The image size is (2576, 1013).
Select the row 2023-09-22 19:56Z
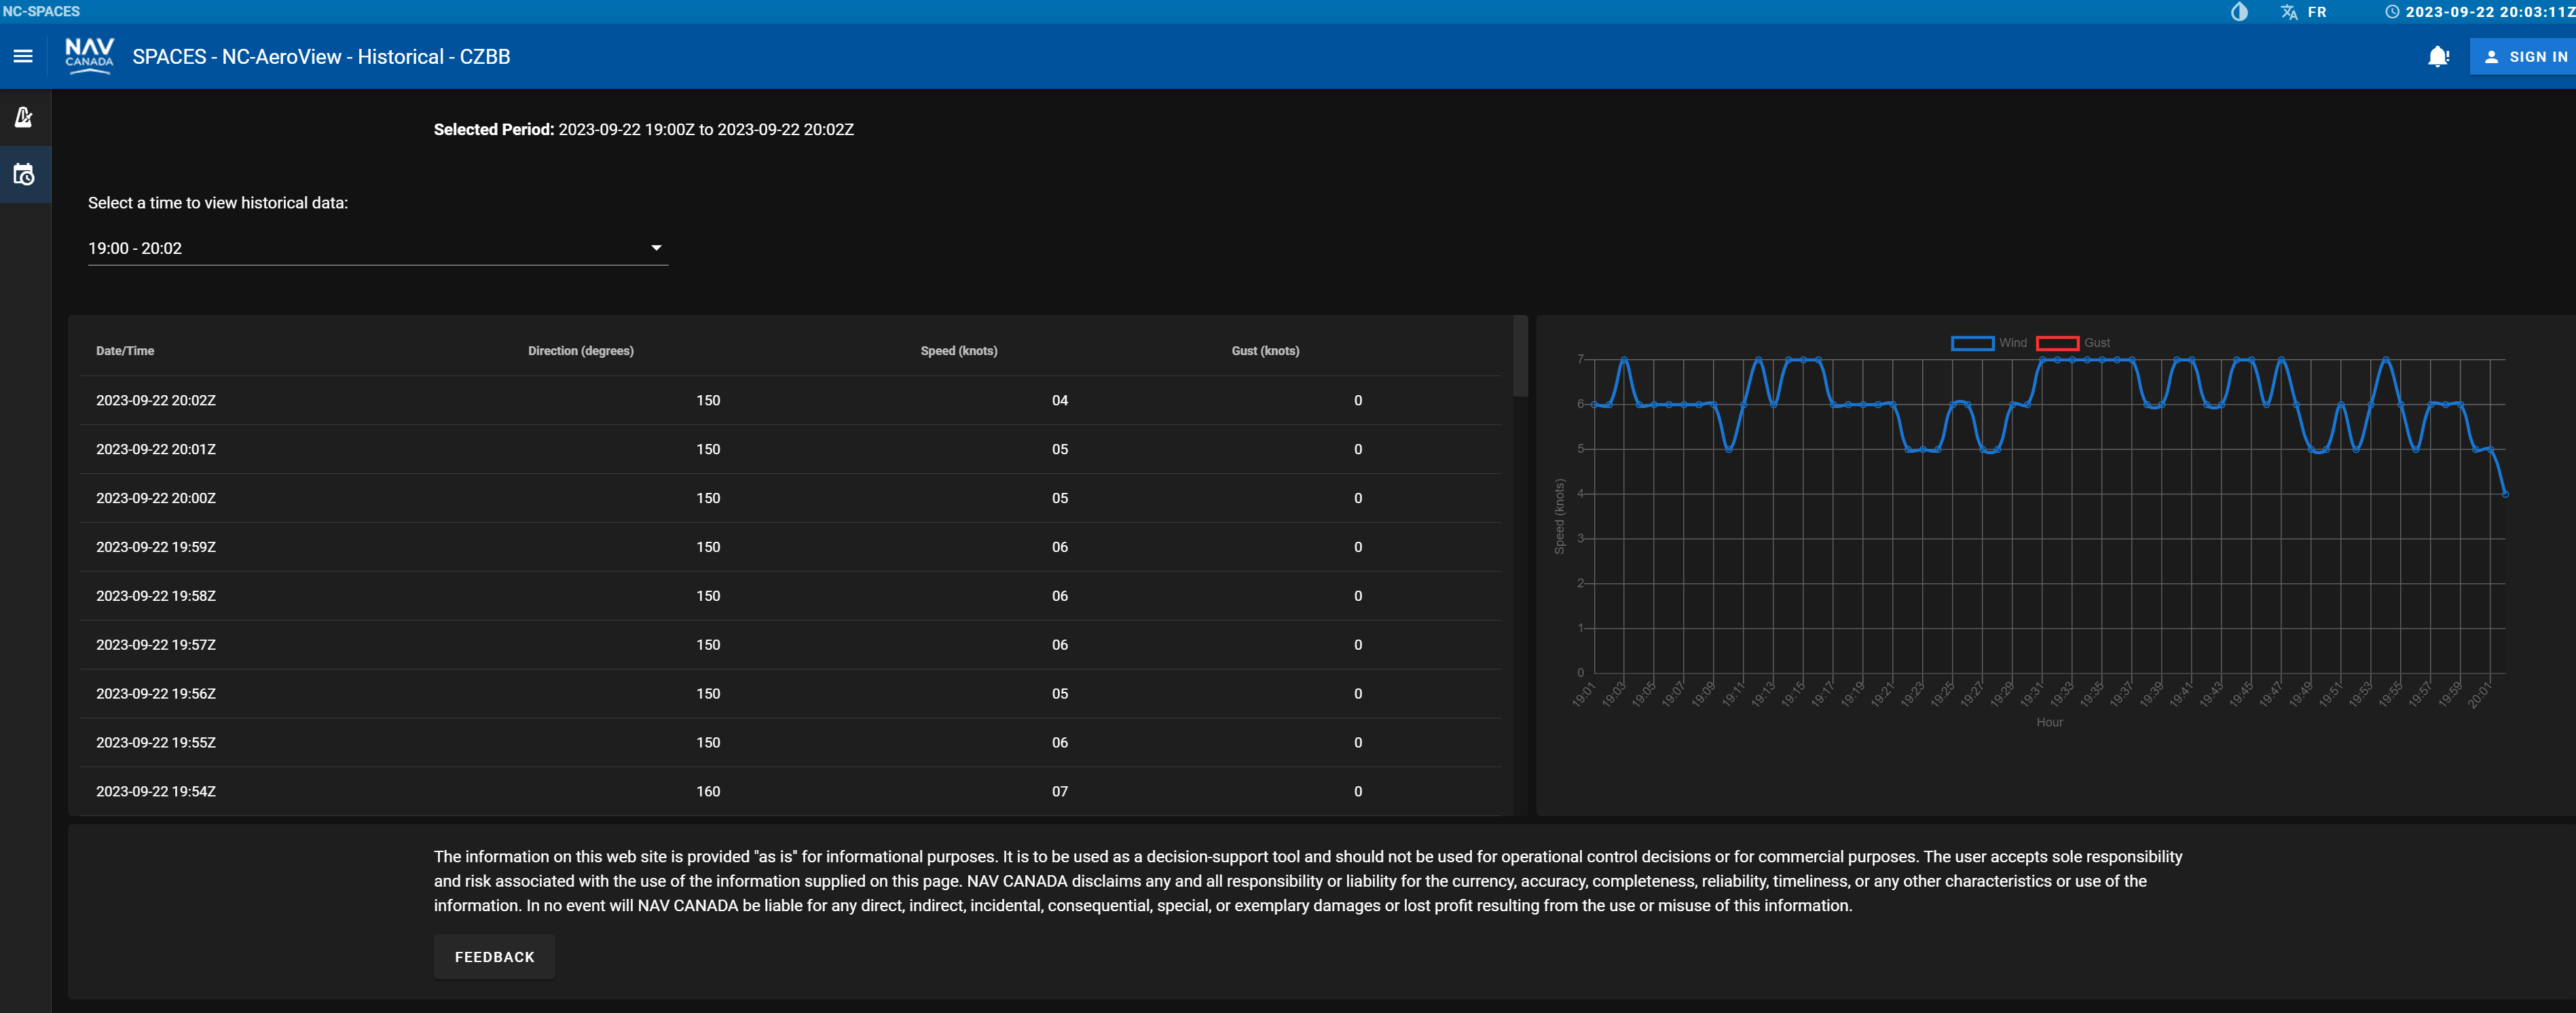[790, 694]
